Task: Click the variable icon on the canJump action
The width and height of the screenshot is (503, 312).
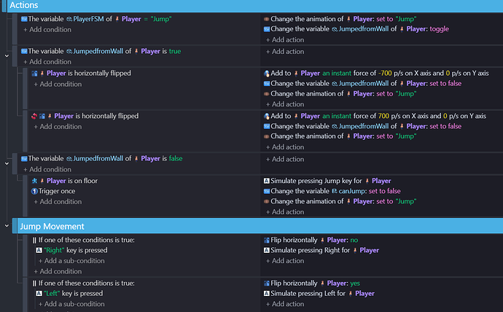Action: pos(267,191)
